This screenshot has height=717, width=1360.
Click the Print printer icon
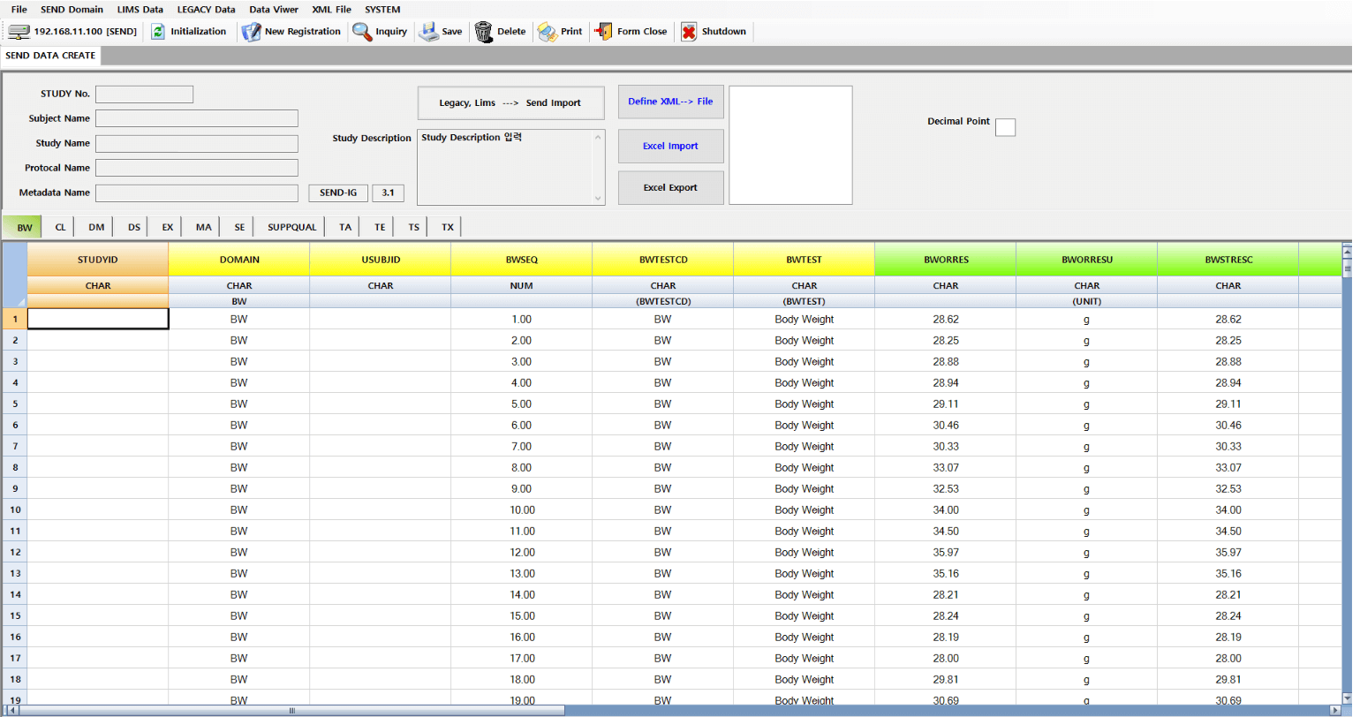point(548,32)
